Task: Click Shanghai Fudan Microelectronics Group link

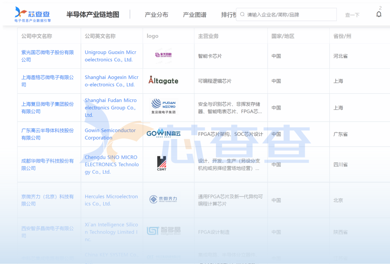Action: [x=111, y=108]
